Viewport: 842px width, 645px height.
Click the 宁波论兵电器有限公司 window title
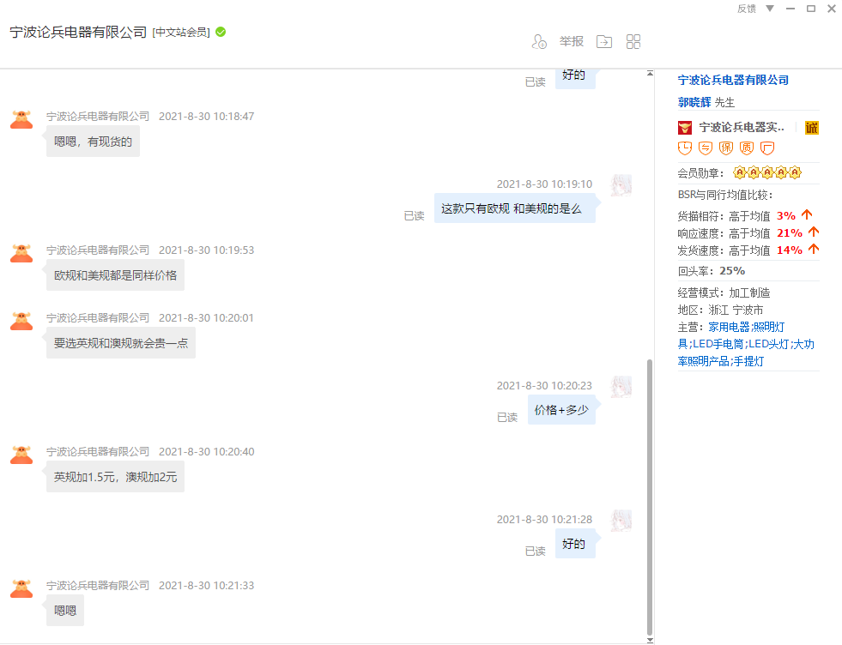pos(78,33)
